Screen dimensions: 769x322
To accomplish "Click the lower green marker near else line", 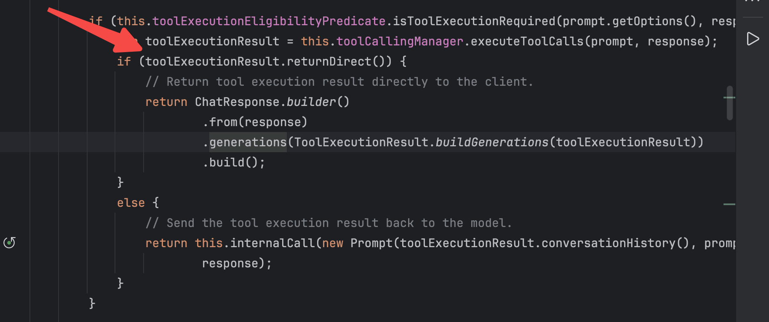I will [729, 204].
